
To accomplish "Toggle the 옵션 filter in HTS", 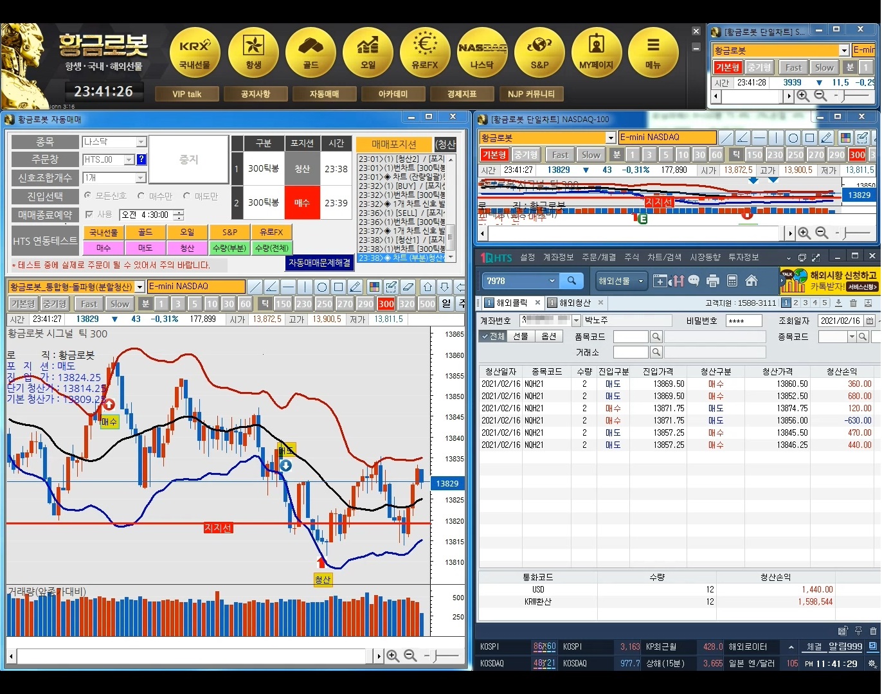I will tap(548, 337).
